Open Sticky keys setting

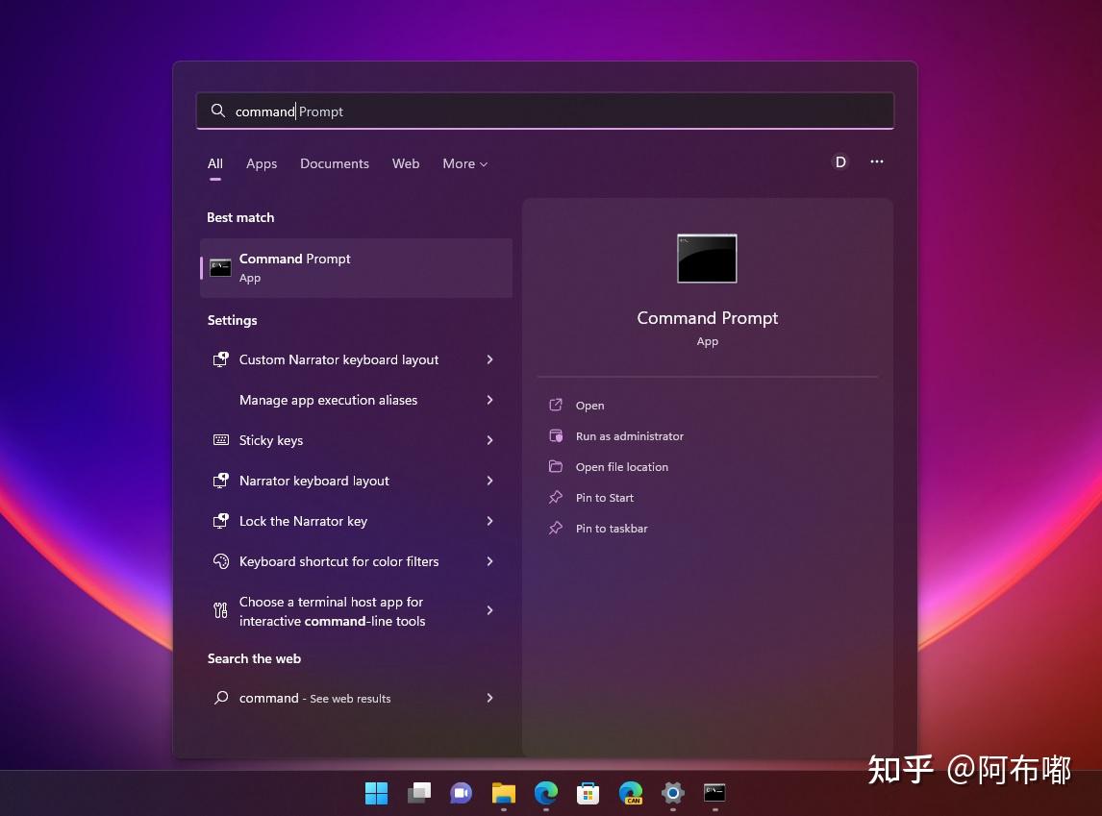pyautogui.click(x=357, y=440)
